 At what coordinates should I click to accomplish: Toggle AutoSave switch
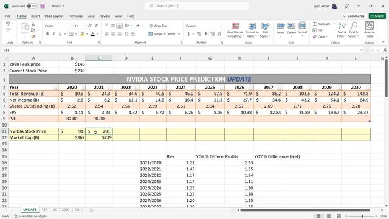(x=32, y=6)
